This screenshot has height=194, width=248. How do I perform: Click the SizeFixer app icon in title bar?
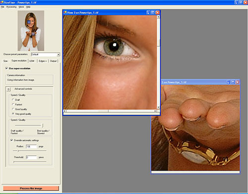pyautogui.click(x=2, y=2)
